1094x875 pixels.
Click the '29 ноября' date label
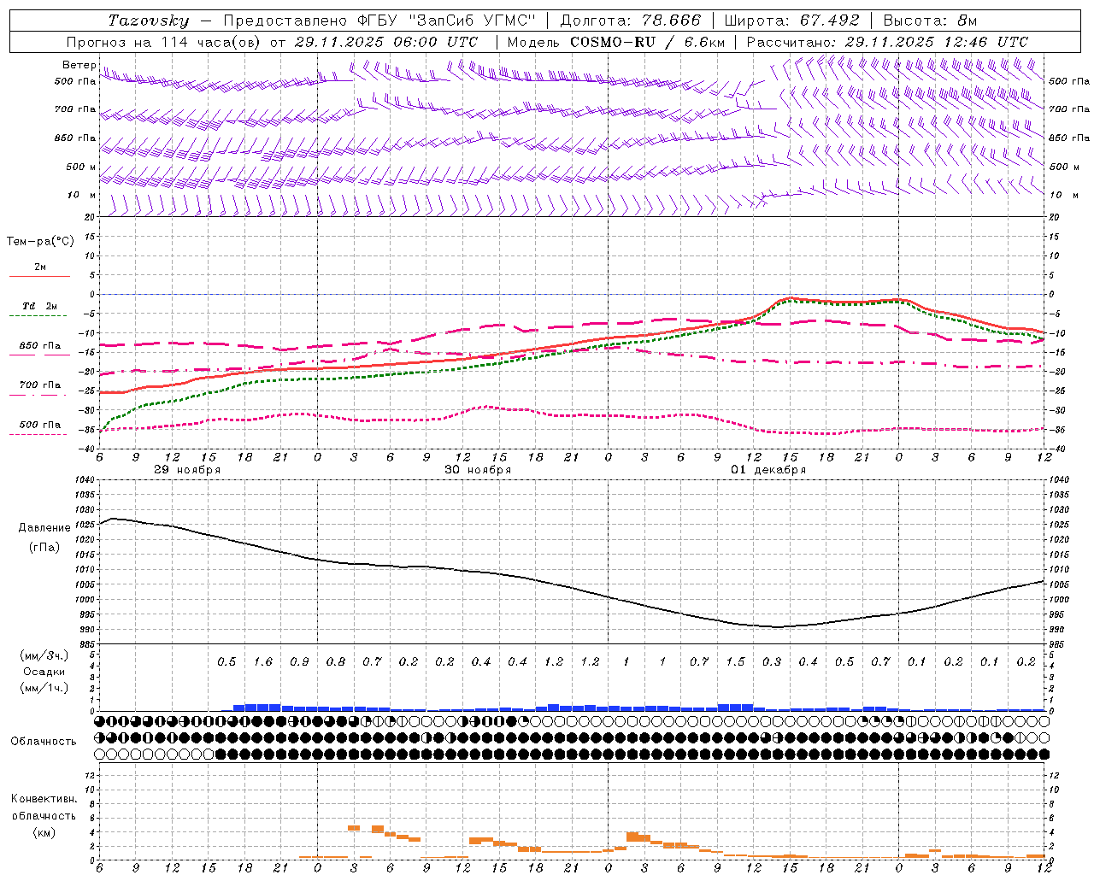[187, 470]
